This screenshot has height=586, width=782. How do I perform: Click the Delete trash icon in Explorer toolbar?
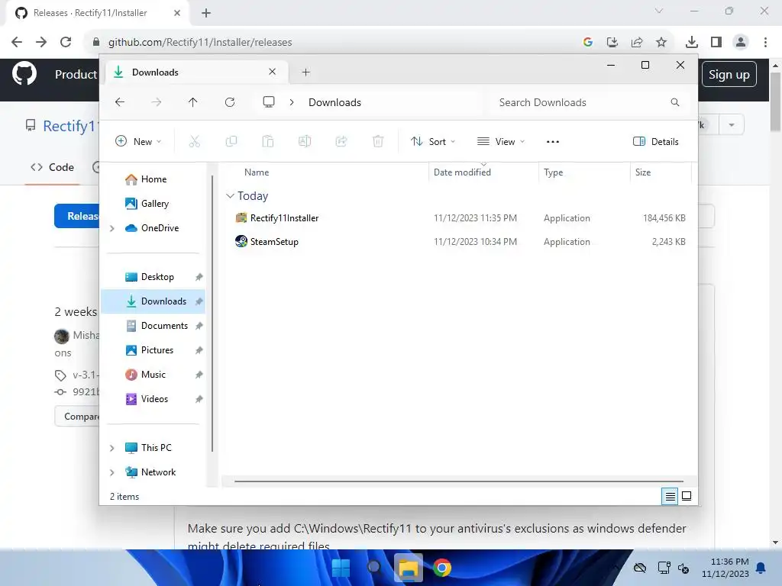click(378, 141)
